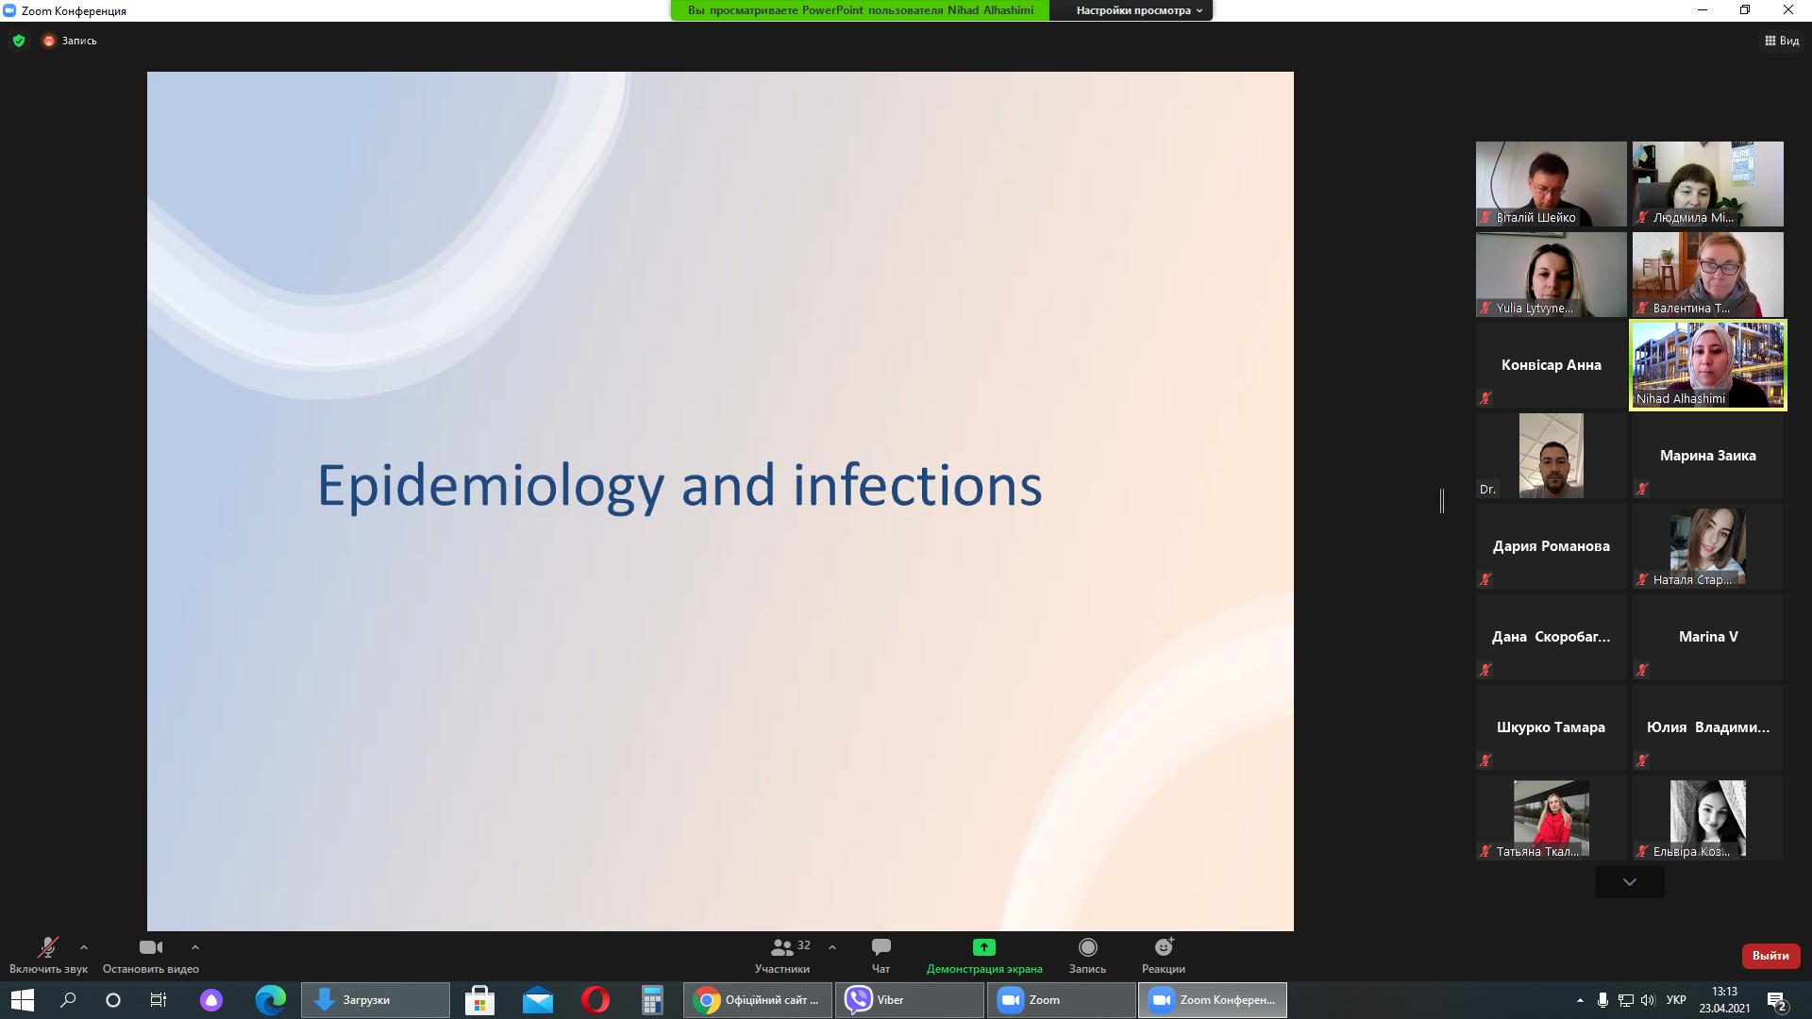The height and width of the screenshot is (1019, 1812).
Task: Select Дария Романова participant tile
Action: [1552, 546]
